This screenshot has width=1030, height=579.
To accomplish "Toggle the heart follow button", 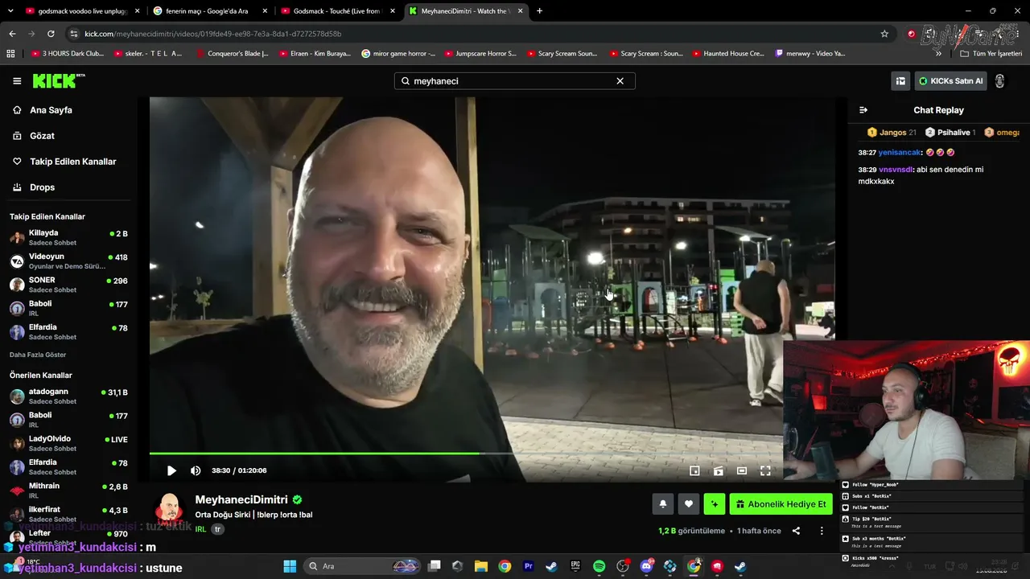I will pos(688,504).
